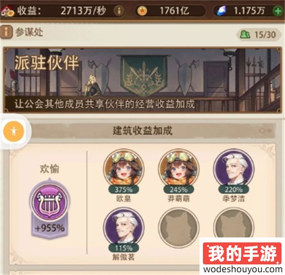285x275 pixels.
Task: Tap the +955% bonus label
Action: point(50,228)
